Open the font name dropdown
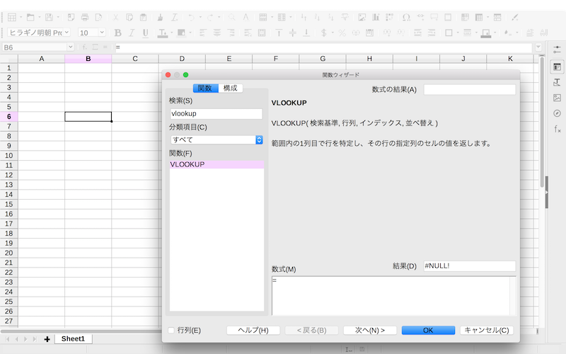 tap(67, 33)
